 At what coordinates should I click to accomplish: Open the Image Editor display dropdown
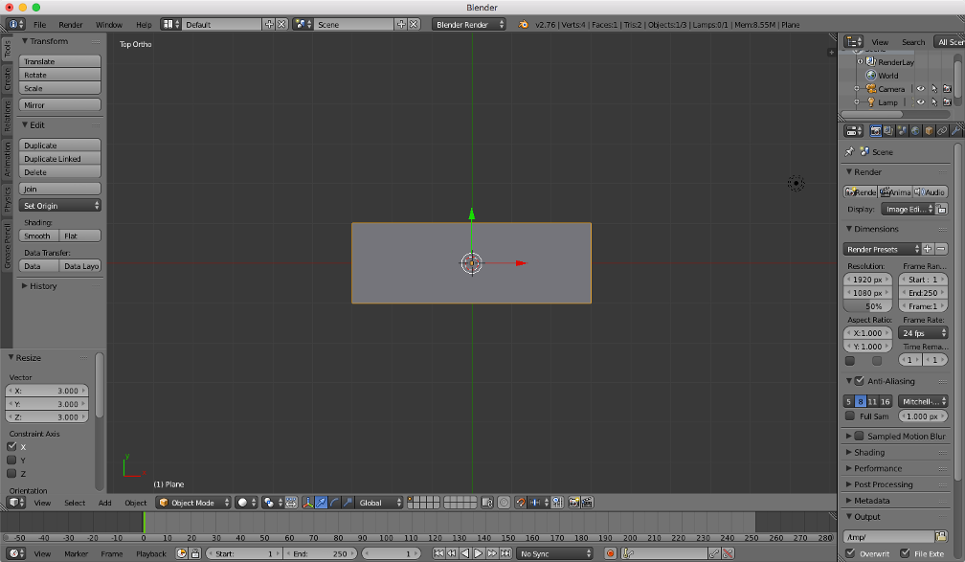pyautogui.click(x=908, y=210)
